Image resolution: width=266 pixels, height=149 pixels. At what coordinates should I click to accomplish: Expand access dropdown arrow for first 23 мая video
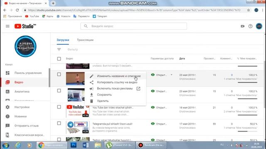pyautogui.click(x=172, y=75)
